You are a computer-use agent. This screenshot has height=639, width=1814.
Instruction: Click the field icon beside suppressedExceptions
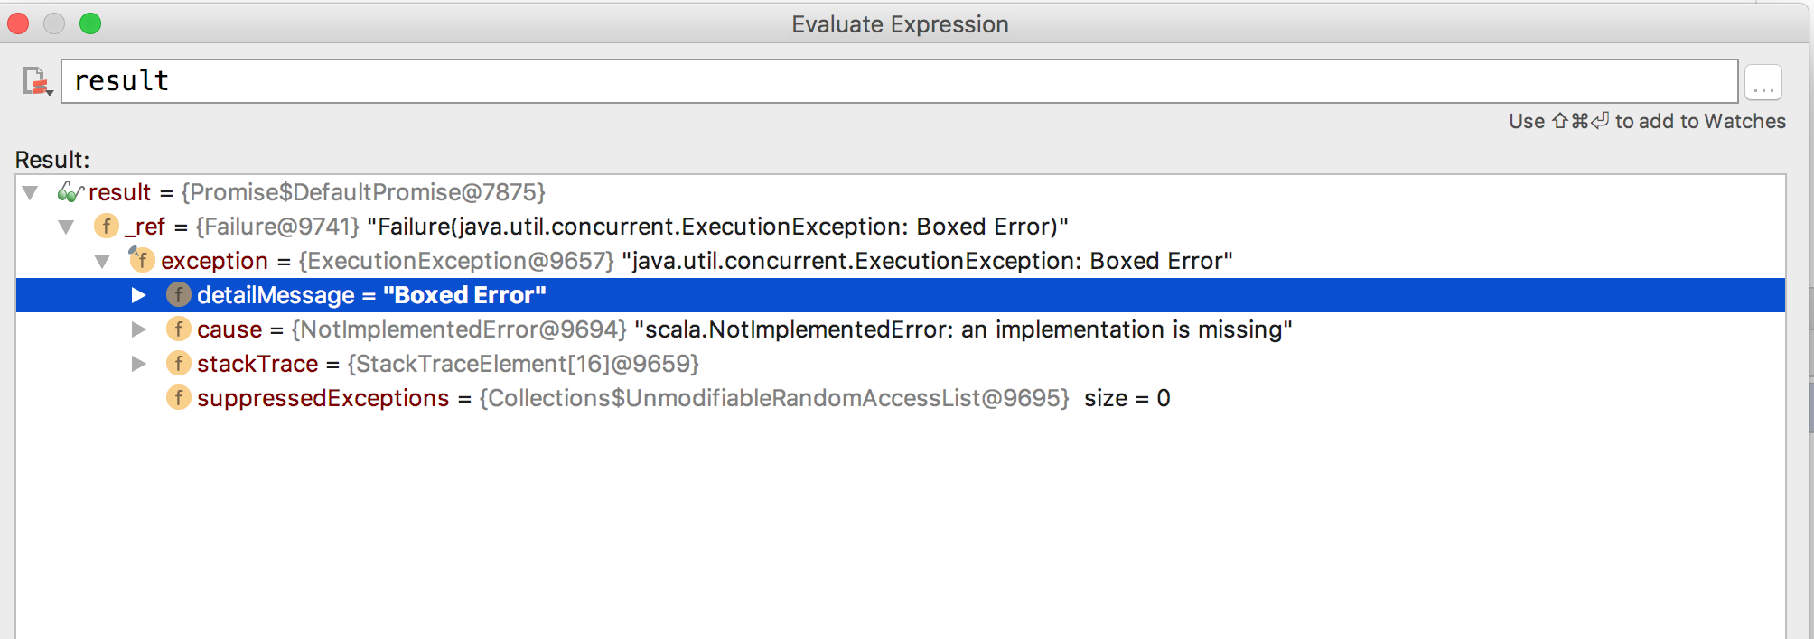pyautogui.click(x=179, y=397)
